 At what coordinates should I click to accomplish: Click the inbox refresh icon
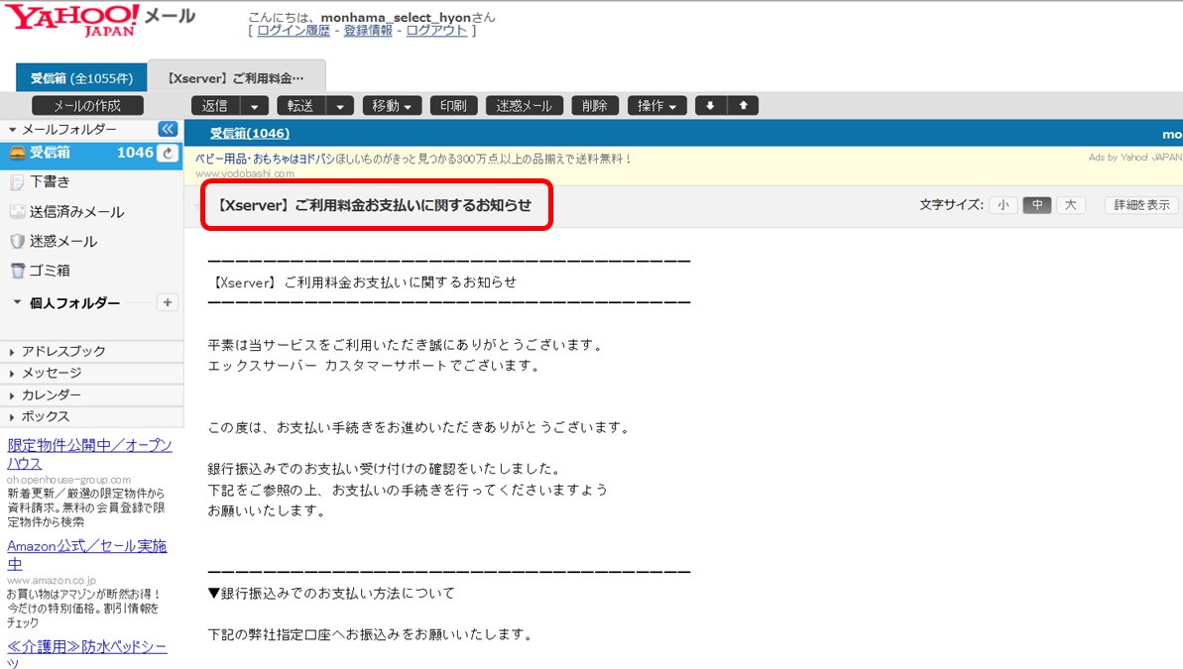(x=169, y=153)
